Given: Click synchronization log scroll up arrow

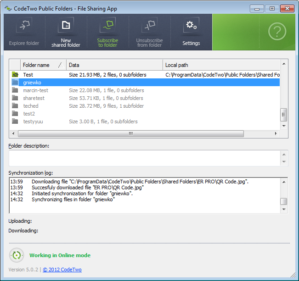Looking at the screenshot, I should click(x=284, y=182).
